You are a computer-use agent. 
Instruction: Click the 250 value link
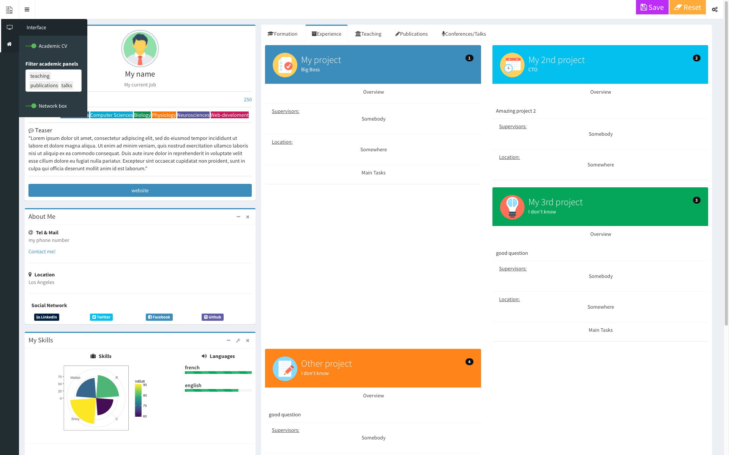click(x=248, y=99)
